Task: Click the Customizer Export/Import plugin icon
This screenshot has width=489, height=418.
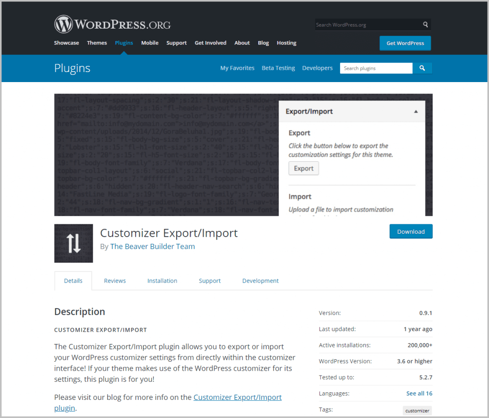Action: click(74, 243)
